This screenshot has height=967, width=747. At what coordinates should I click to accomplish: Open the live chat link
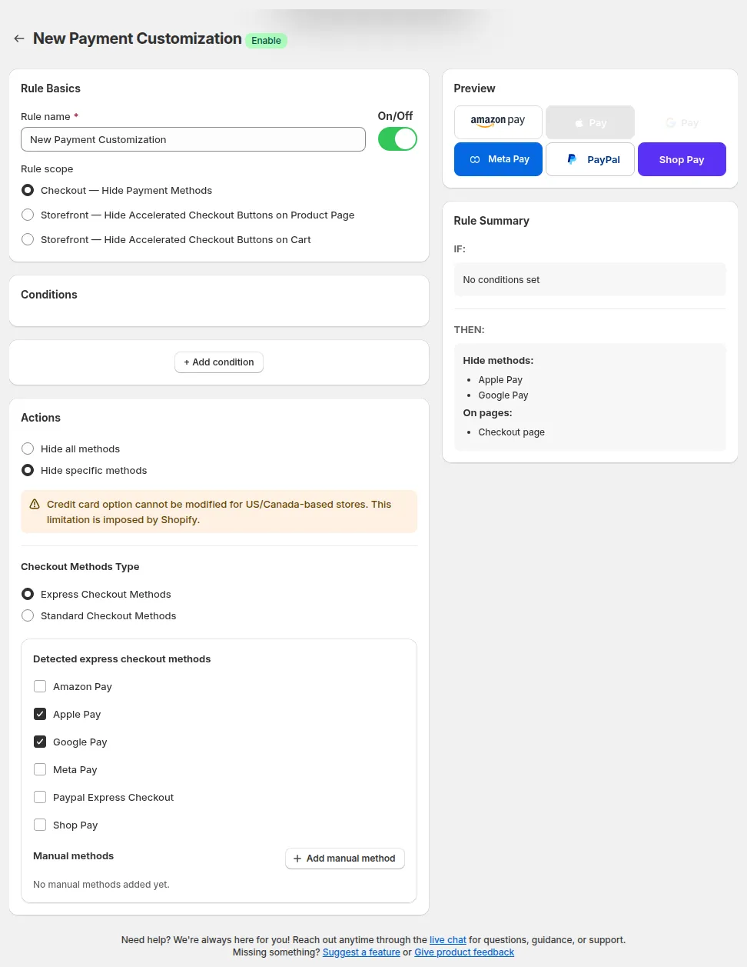click(x=448, y=940)
